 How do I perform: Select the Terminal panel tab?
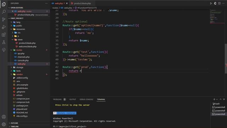pos(101,100)
